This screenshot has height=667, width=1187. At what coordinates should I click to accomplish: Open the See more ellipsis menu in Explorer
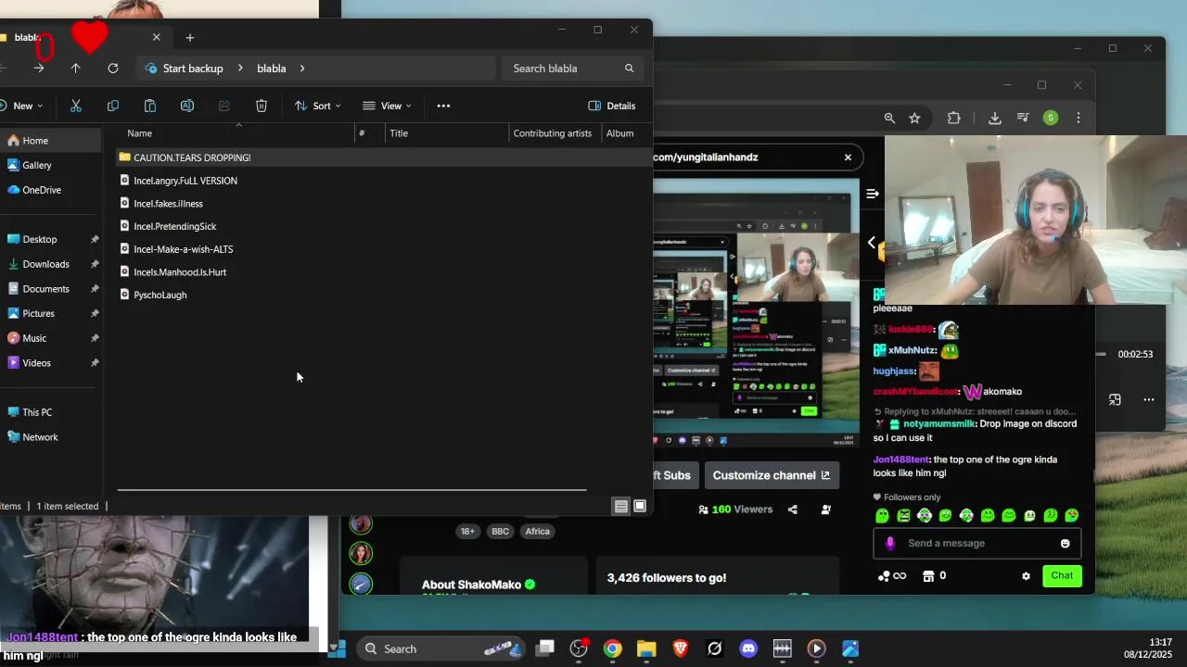click(443, 106)
